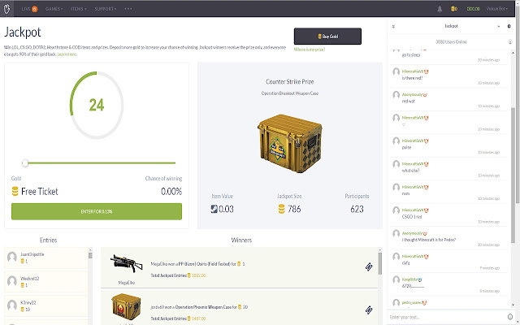Click the gold amount slider handle

point(25,162)
